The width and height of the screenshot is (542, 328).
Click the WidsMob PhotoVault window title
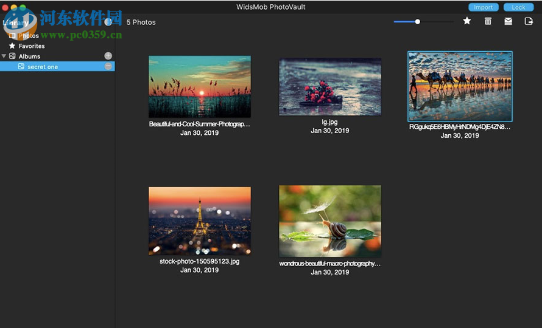(271, 7)
